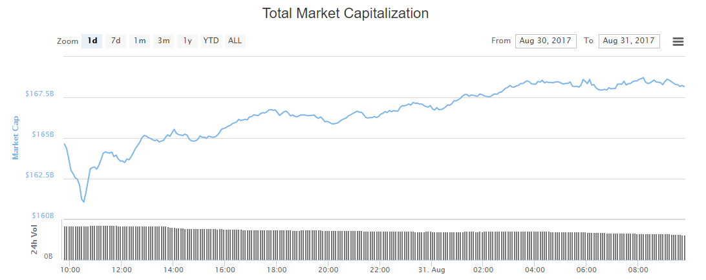The width and height of the screenshot is (706, 280).
Task: Click the lowest dip of the market cap line
Action: click(84, 202)
